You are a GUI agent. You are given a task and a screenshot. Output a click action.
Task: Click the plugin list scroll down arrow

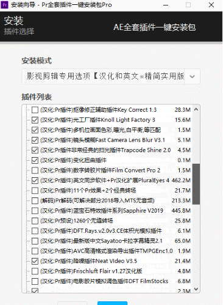[196, 289]
